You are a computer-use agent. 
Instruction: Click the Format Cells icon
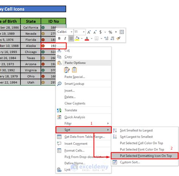coord(59,150)
